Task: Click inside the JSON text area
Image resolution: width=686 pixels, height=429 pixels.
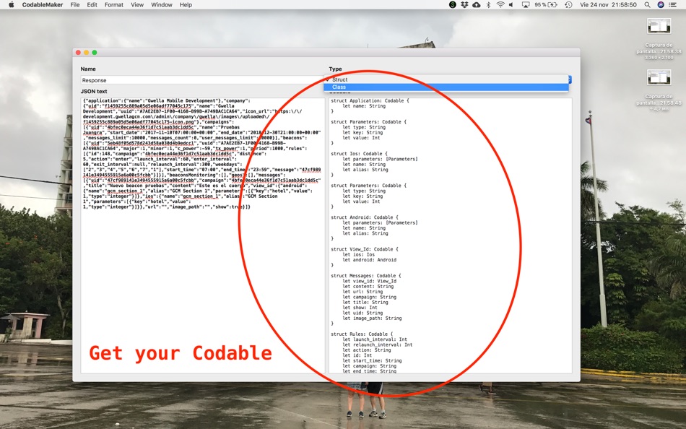Action: pyautogui.click(x=203, y=235)
